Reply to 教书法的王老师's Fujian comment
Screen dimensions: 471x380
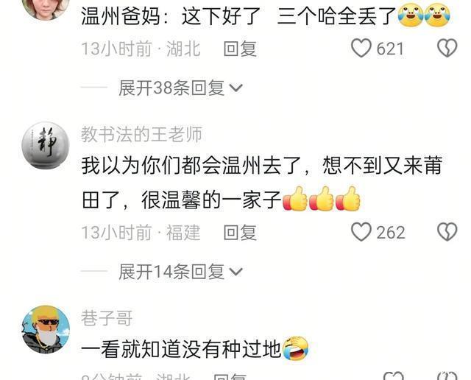(240, 233)
